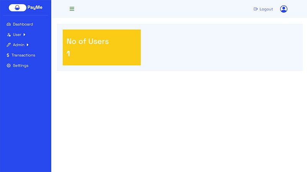The width and height of the screenshot is (307, 172).
Task: Go to the Settings menu item
Action: pos(18,65)
